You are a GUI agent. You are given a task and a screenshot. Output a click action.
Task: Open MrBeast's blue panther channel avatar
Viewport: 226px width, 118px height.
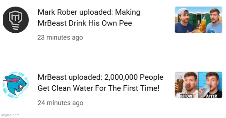pyautogui.click(x=16, y=85)
